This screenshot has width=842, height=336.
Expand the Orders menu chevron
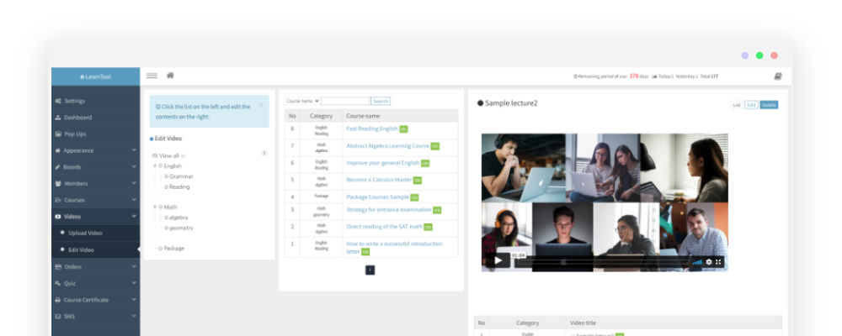(x=134, y=266)
